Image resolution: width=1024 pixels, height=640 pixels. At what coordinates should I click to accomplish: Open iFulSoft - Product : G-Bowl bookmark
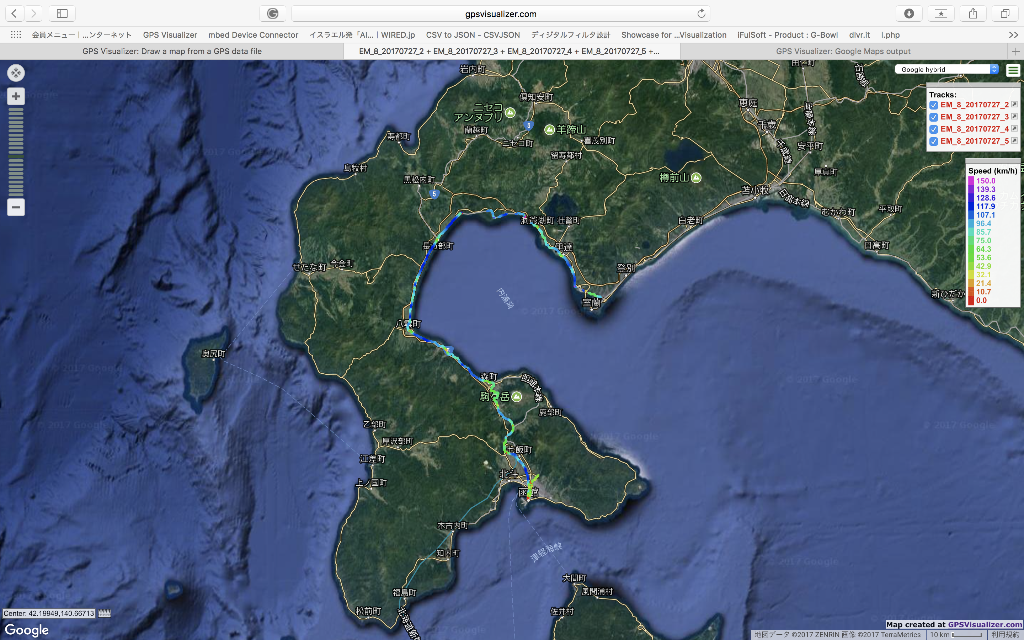(x=788, y=35)
